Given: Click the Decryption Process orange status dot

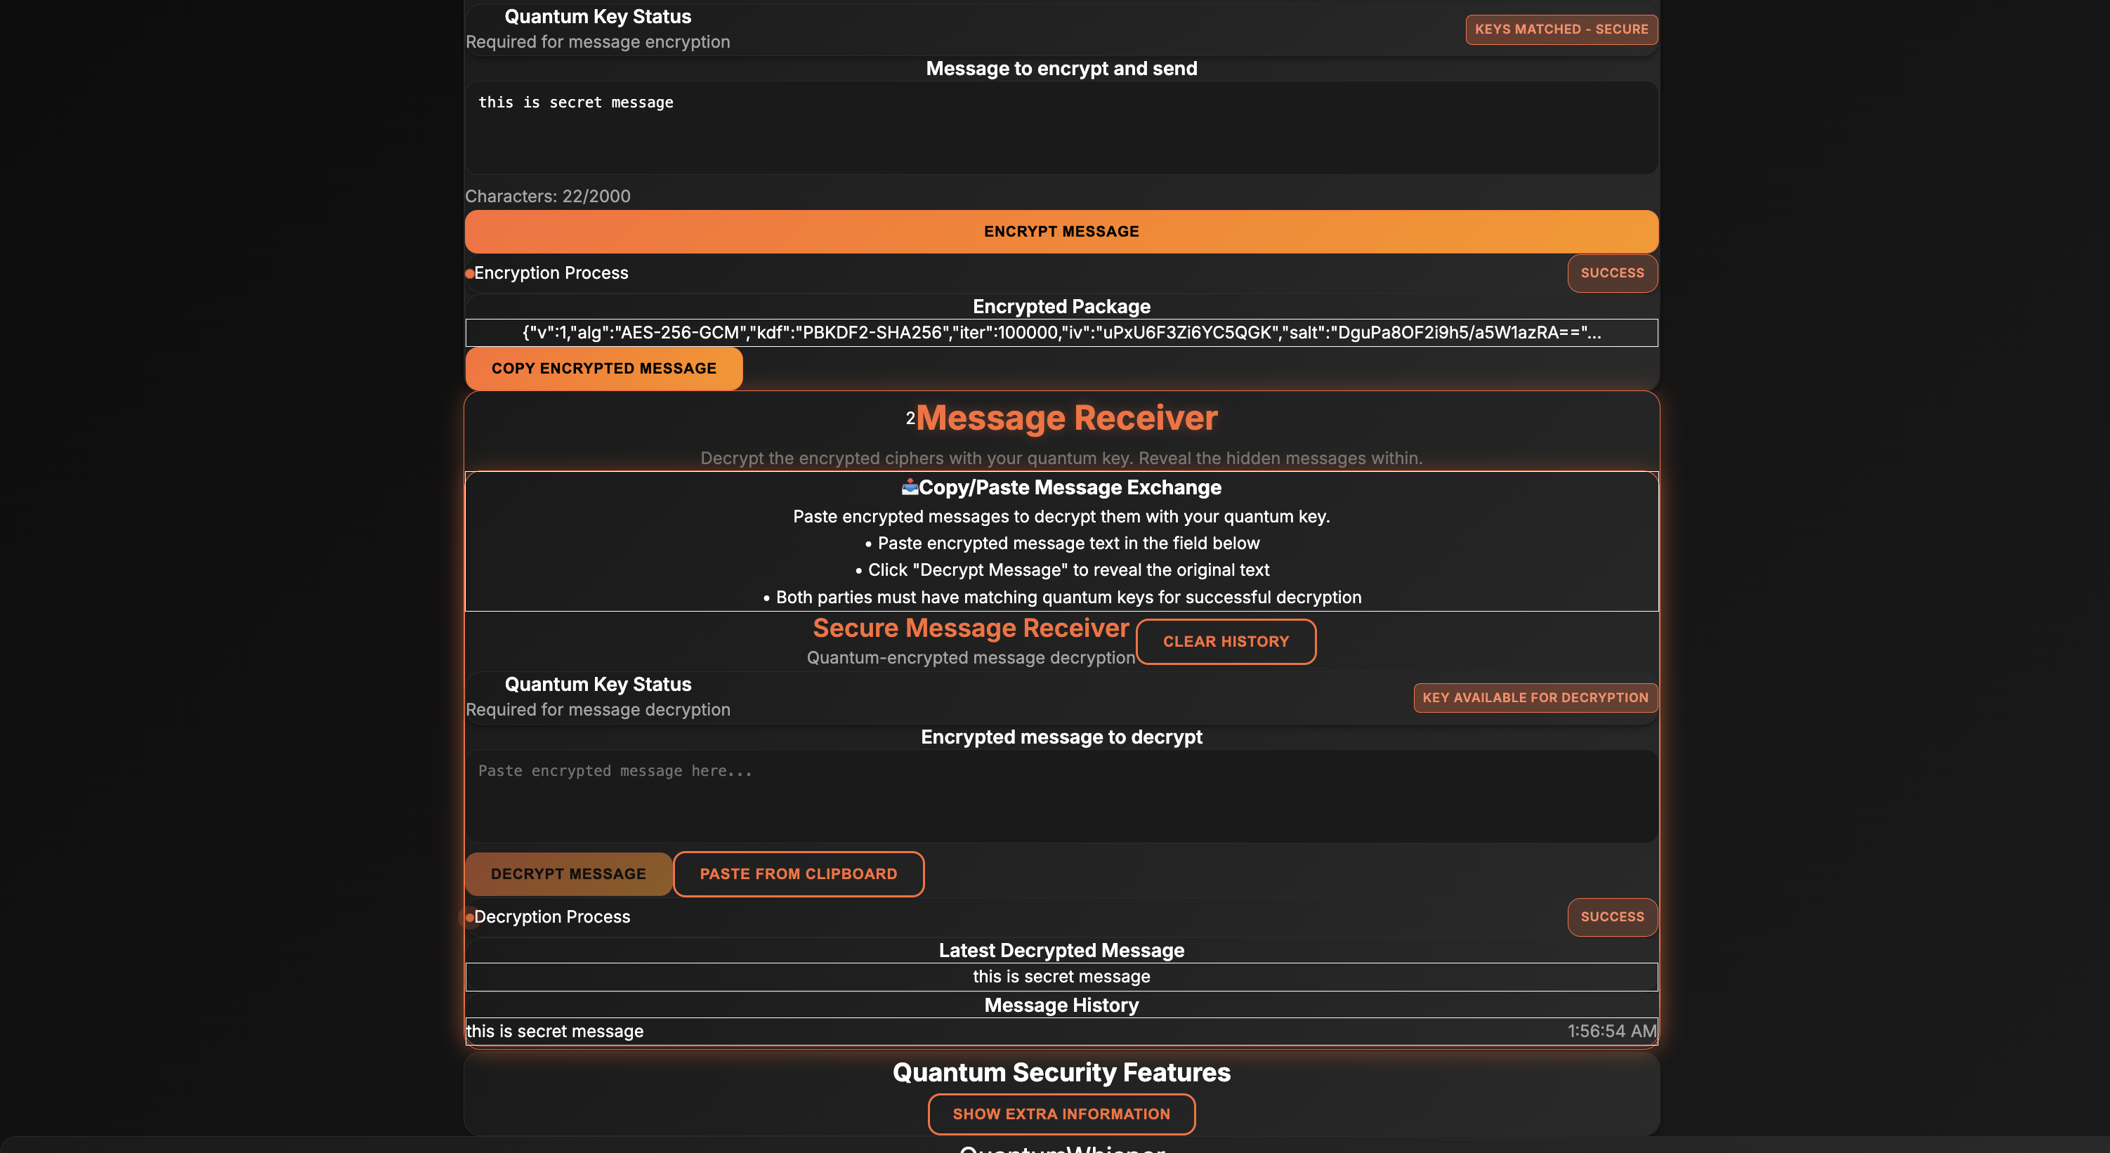Looking at the screenshot, I should click(469, 917).
